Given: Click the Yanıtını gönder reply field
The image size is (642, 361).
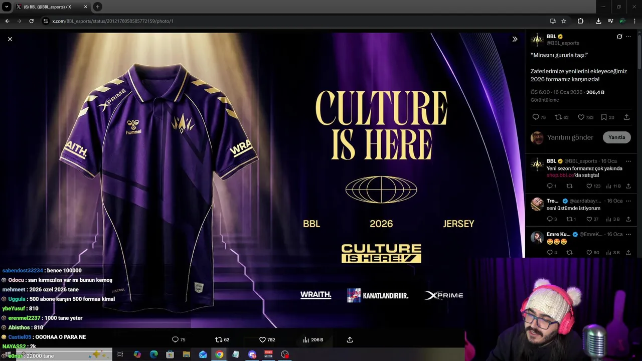Looking at the screenshot, I should (x=570, y=137).
